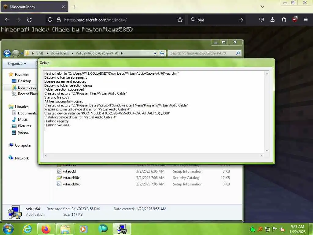313x235 pixels.
Task: Expand the list all tabs dropdown
Action: [x=262, y=7]
